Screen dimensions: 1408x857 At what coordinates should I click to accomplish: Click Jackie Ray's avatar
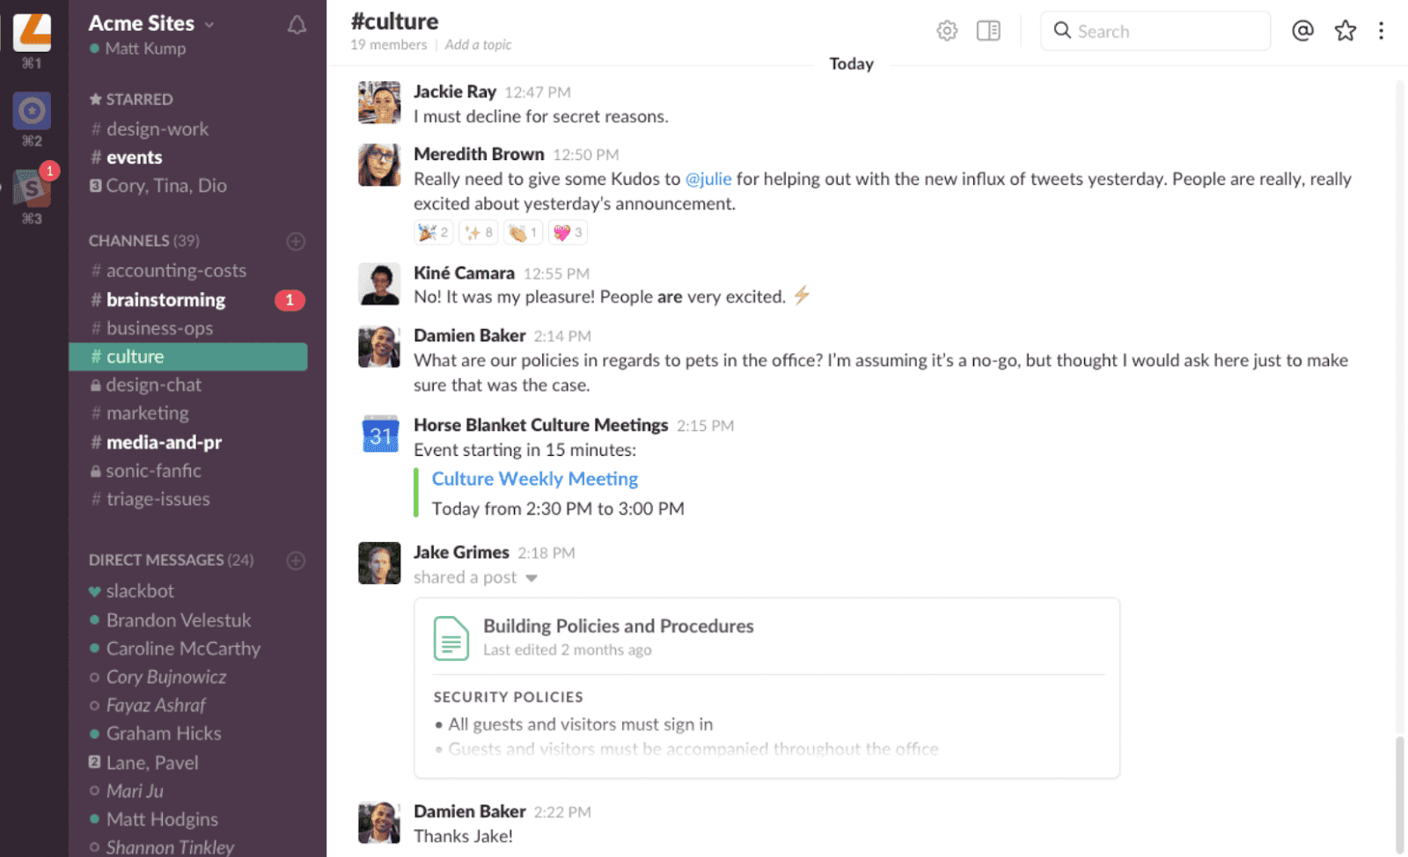[379, 102]
